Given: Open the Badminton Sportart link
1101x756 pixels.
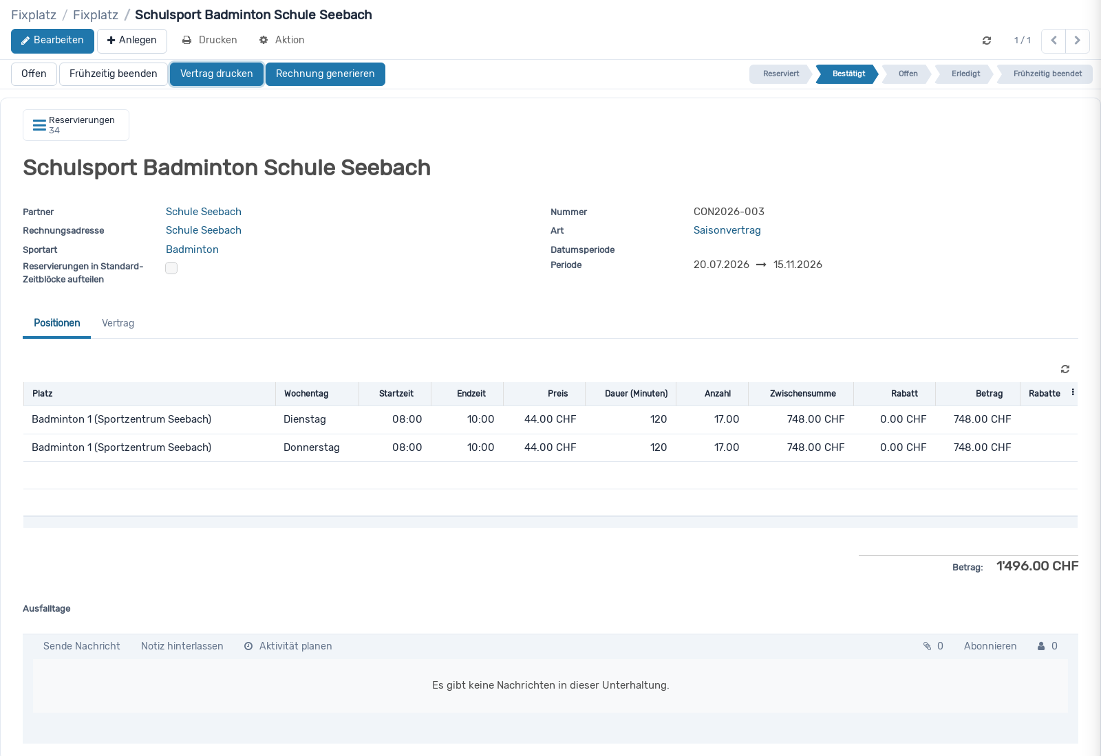Looking at the screenshot, I should pyautogui.click(x=192, y=249).
